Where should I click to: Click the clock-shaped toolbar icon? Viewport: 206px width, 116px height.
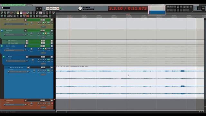(34, 13)
